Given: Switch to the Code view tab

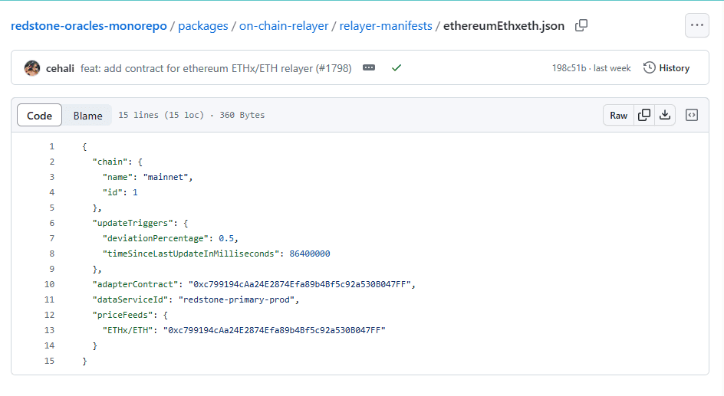Looking at the screenshot, I should point(40,116).
